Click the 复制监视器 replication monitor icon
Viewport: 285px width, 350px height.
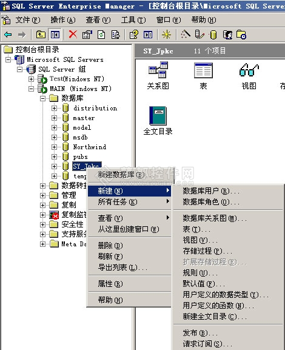click(54, 215)
